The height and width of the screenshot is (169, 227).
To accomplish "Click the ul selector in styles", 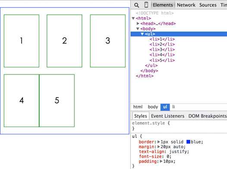I will (135, 137).
